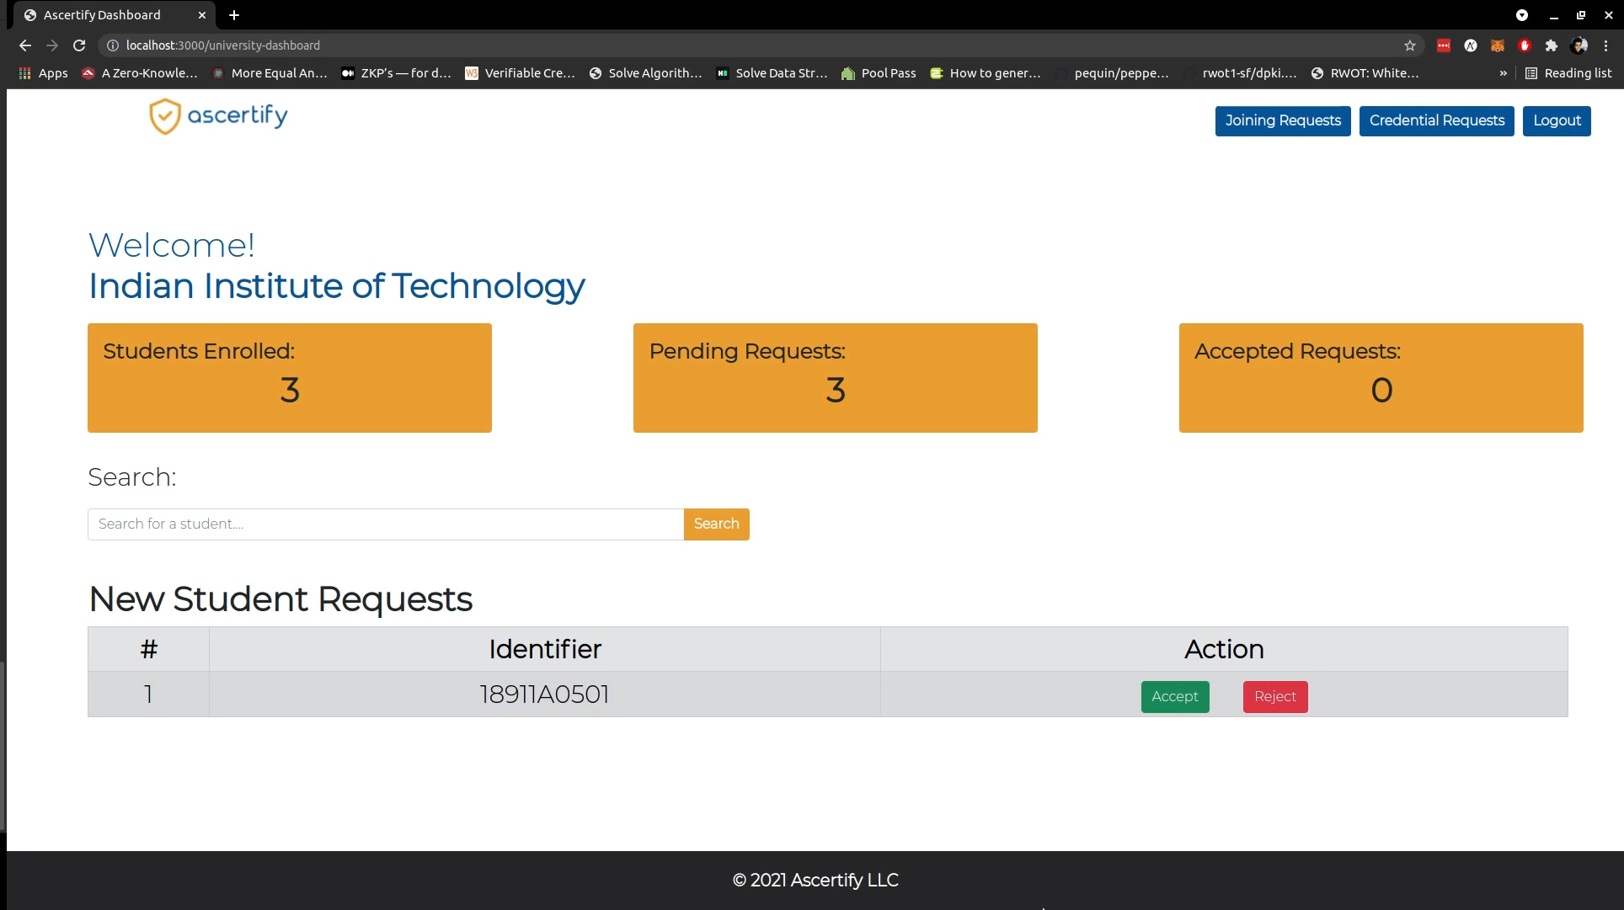Reload the page with refresh icon

[x=79, y=45]
